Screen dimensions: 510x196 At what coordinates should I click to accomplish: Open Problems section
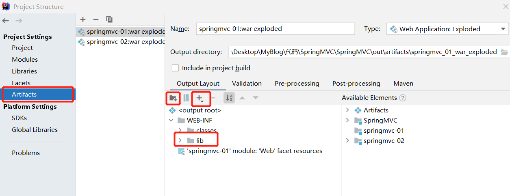tap(26, 153)
